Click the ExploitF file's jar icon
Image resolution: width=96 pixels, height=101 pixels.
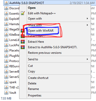tap(6, 19)
